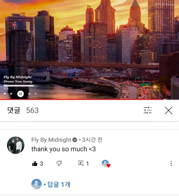This screenshot has width=179, height=196.
Task: Dislike the thank you comment
Action: point(59,163)
